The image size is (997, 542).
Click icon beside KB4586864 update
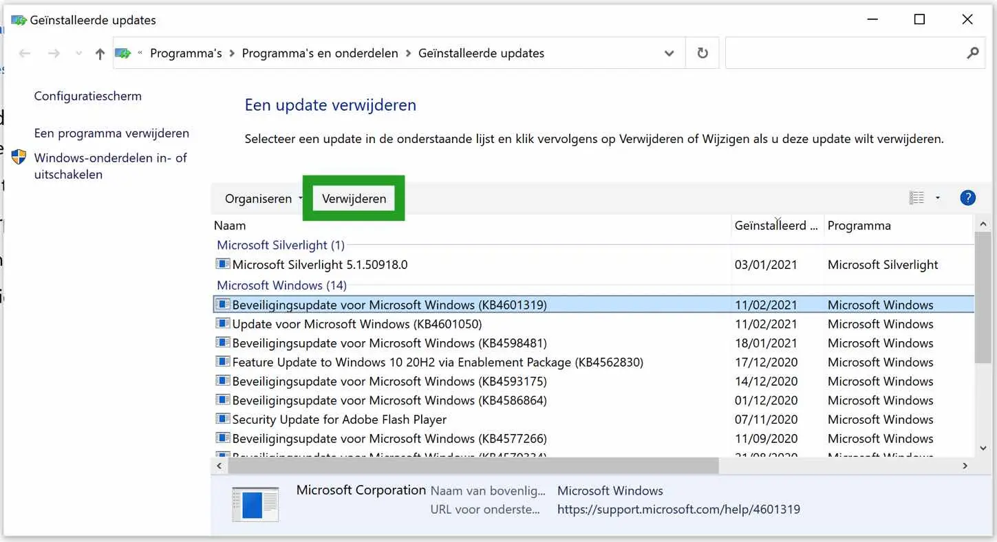click(222, 400)
